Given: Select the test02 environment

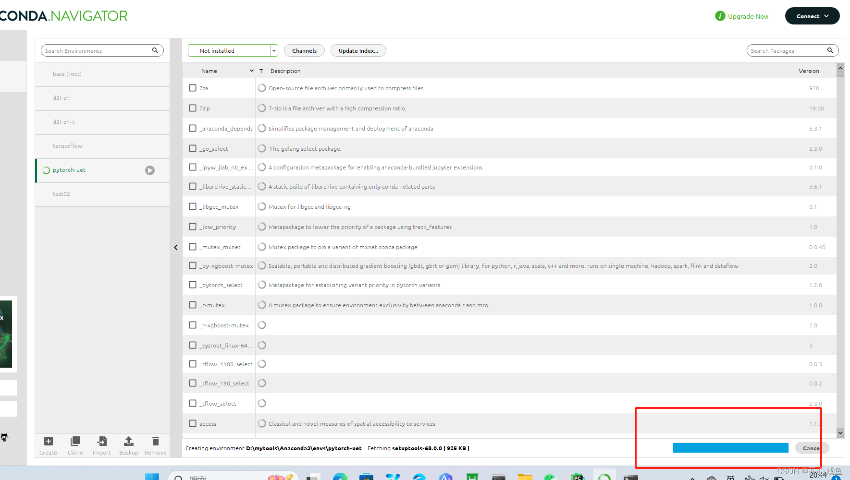Looking at the screenshot, I should point(102,194).
